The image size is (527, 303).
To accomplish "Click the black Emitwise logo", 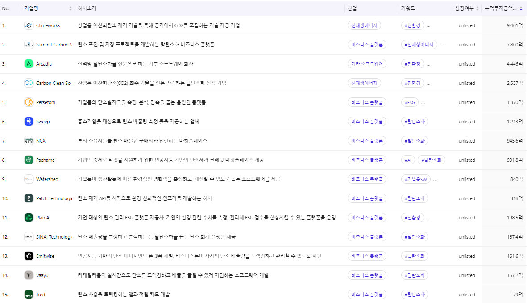I will pyautogui.click(x=29, y=256).
